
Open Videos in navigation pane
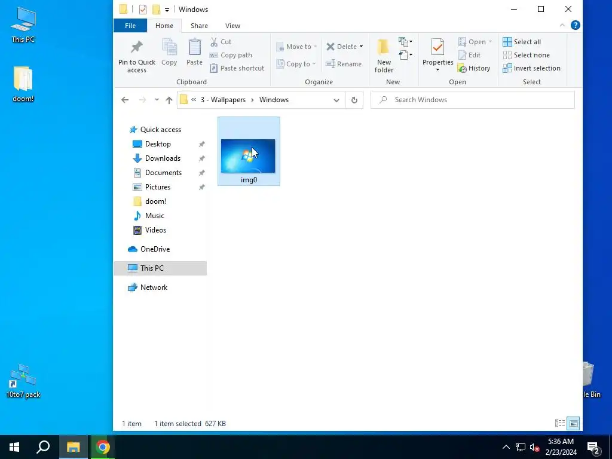[x=155, y=230]
